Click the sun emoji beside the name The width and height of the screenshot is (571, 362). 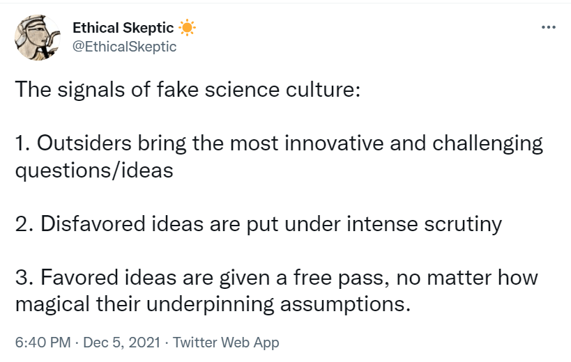[187, 28]
